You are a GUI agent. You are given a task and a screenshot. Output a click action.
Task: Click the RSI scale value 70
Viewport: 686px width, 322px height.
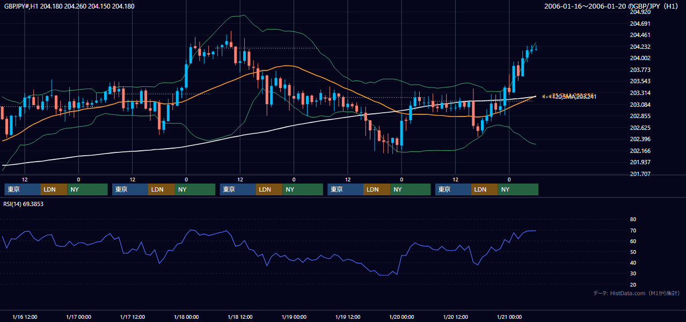(x=633, y=230)
